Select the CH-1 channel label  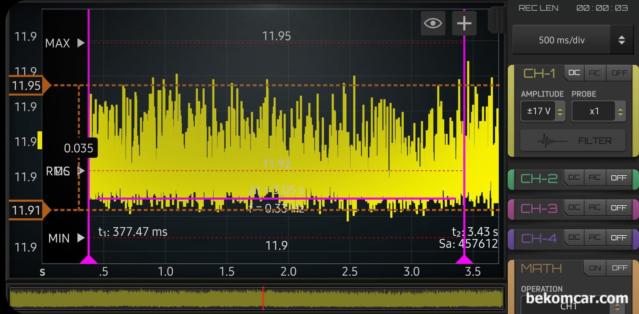539,73
